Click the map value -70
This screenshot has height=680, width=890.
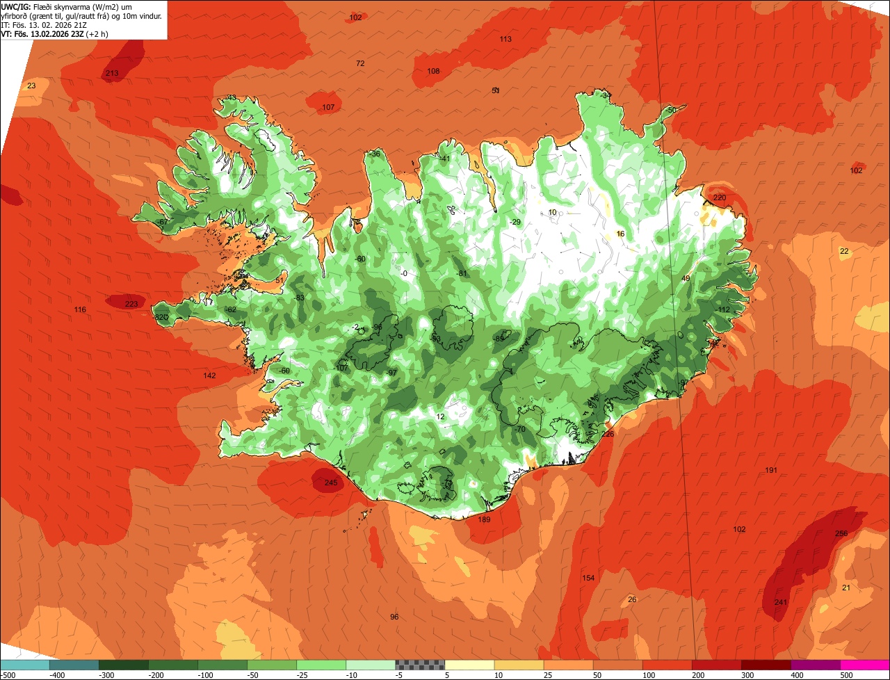(520, 429)
